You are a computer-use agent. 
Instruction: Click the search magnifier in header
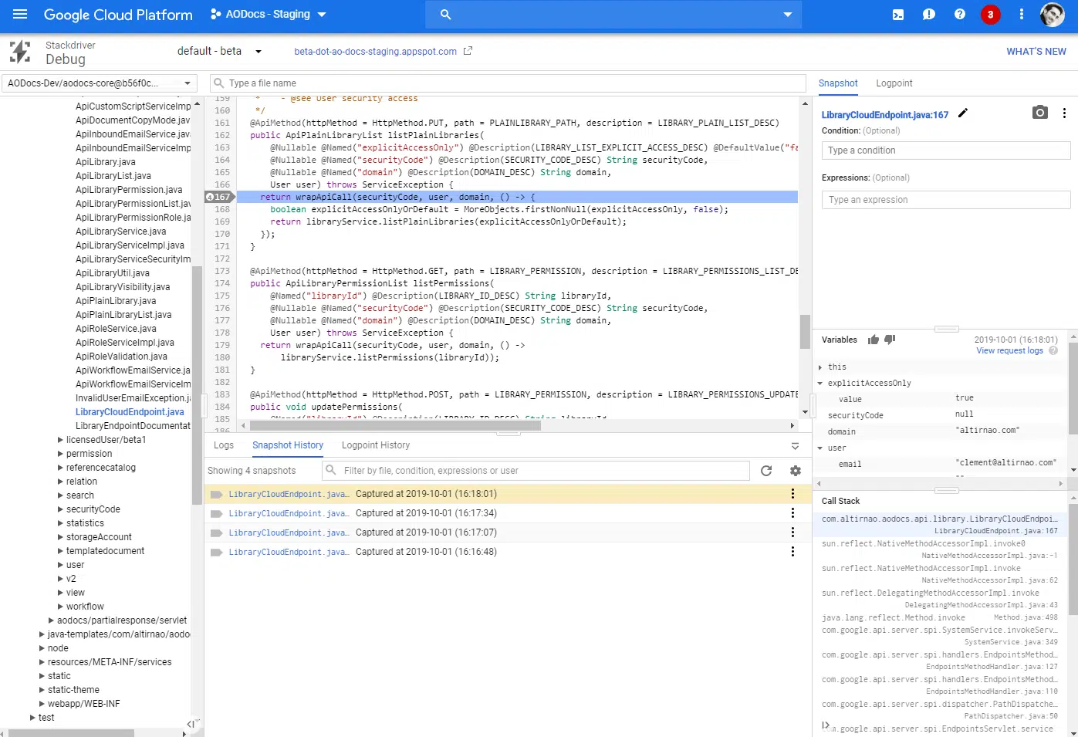point(445,14)
